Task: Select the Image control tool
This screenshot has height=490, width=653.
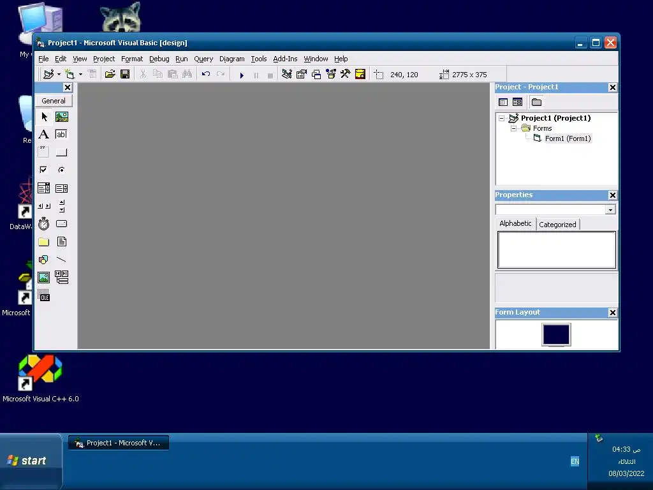Action: [x=44, y=278]
